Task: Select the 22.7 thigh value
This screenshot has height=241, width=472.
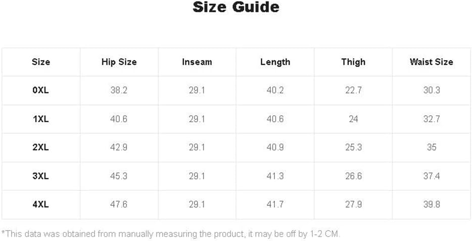Action: click(353, 90)
